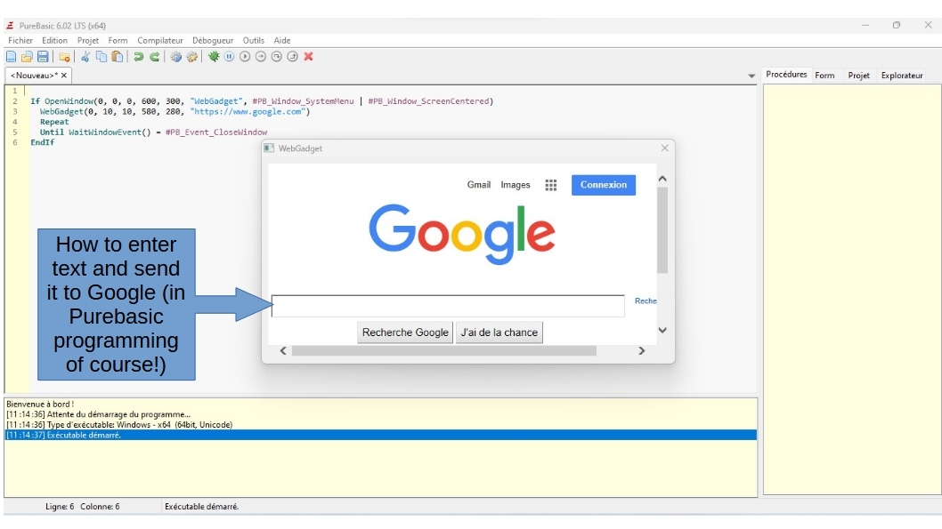
Task: Click the Recherche Google button
Action: (405, 333)
